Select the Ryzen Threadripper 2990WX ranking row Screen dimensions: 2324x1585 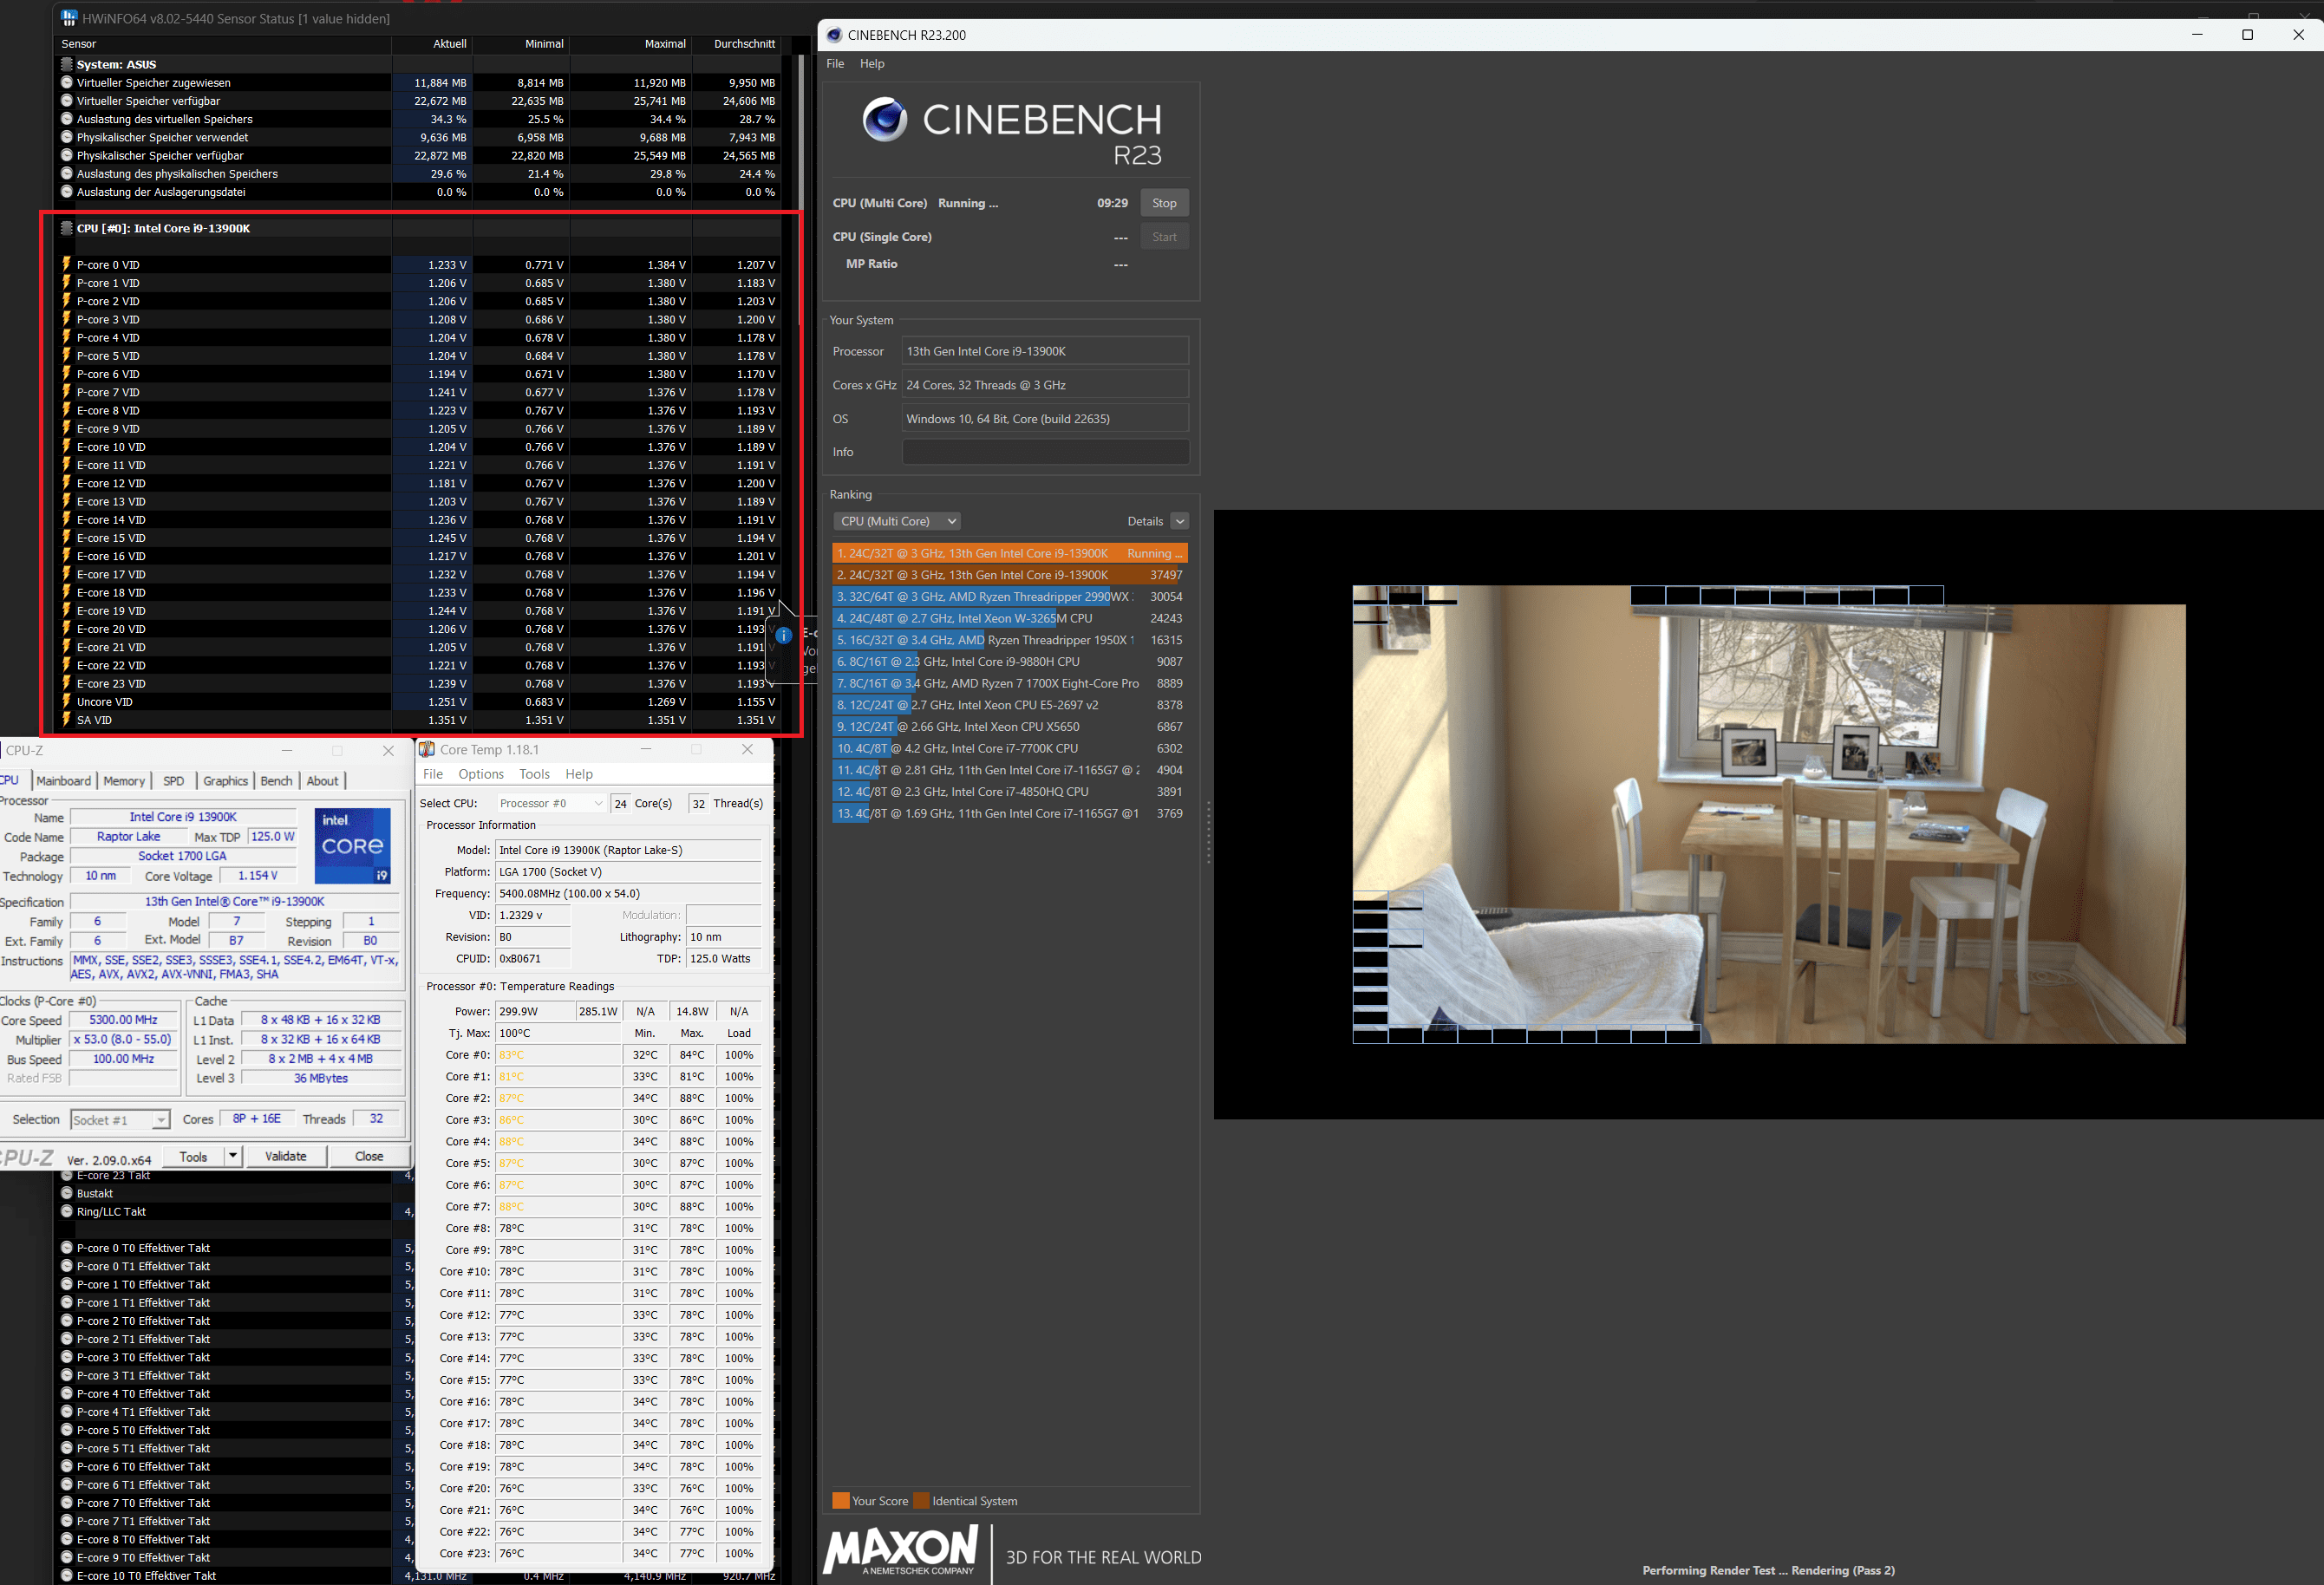[x=1010, y=597]
